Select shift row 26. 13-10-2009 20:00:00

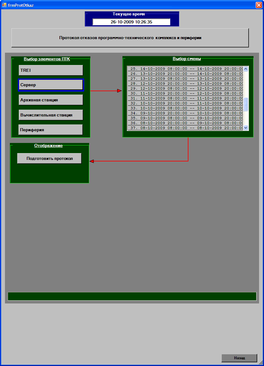(x=185, y=74)
